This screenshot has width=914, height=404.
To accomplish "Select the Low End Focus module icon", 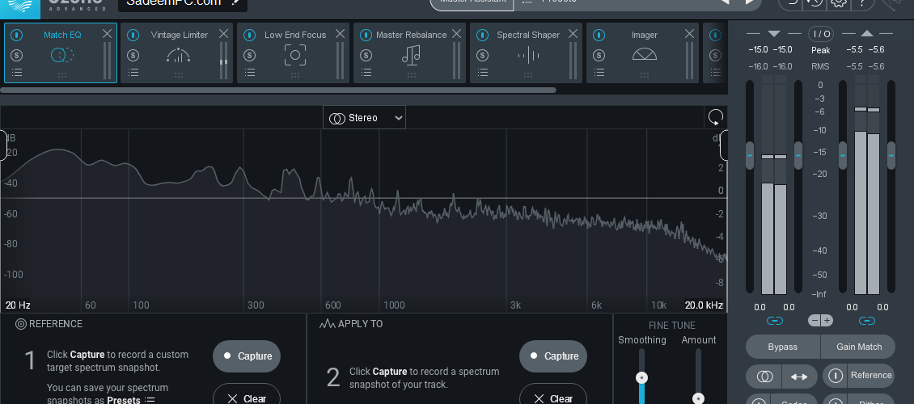I will coord(295,55).
